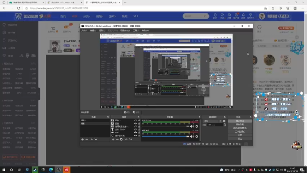307x173 pixels.
Task: Move the selected scene up in the list
Action: 92,140
